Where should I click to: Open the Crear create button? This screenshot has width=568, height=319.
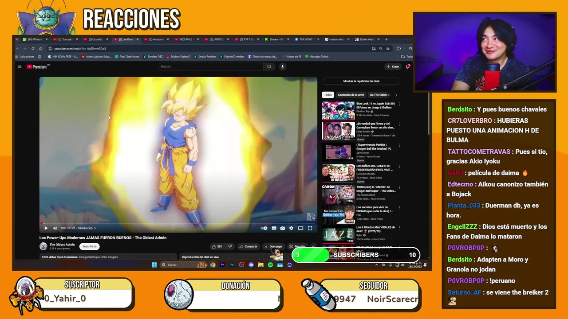[x=393, y=66]
